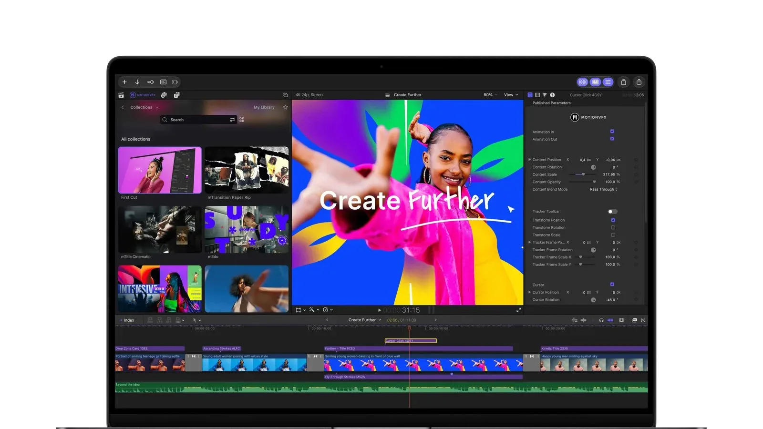Image resolution: width=763 pixels, height=429 pixels.
Task: Open the 50% zoom level dropdown
Action: (490, 95)
